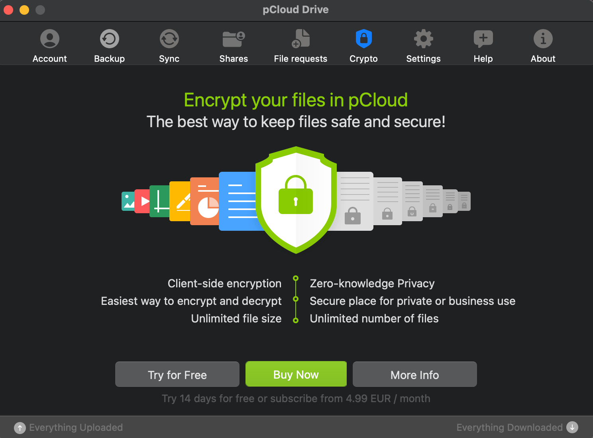Image resolution: width=593 pixels, height=438 pixels.
Task: Click the large green padlock shield graphic
Action: (x=296, y=200)
